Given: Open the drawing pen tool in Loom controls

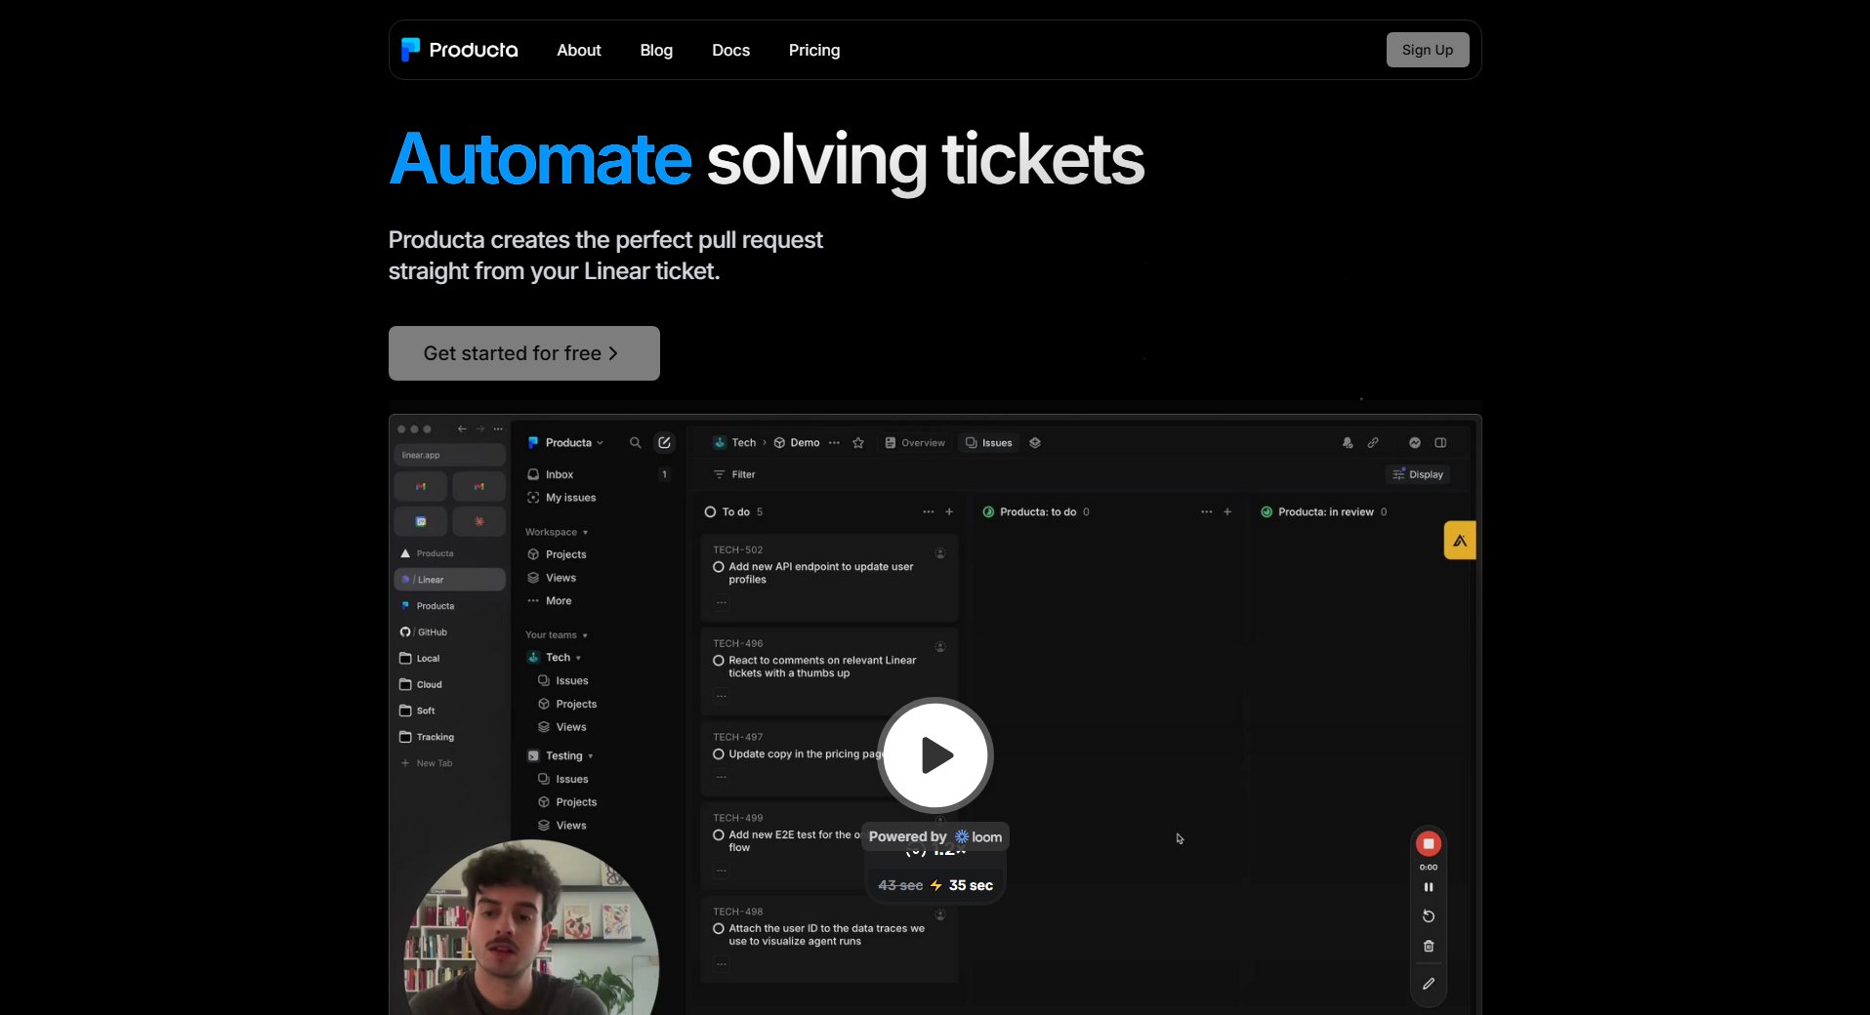Looking at the screenshot, I should tap(1428, 983).
